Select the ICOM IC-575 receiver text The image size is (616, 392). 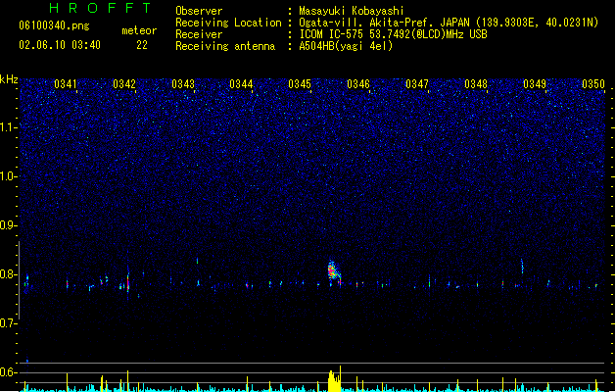pyautogui.click(x=394, y=34)
